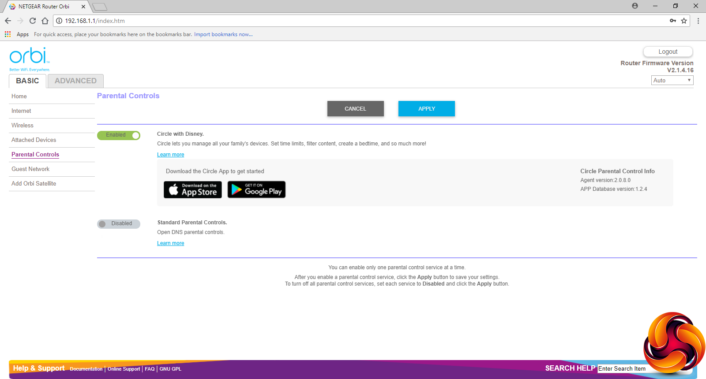
Task: Click the Circle Parental Control Info heading
Action: point(617,171)
